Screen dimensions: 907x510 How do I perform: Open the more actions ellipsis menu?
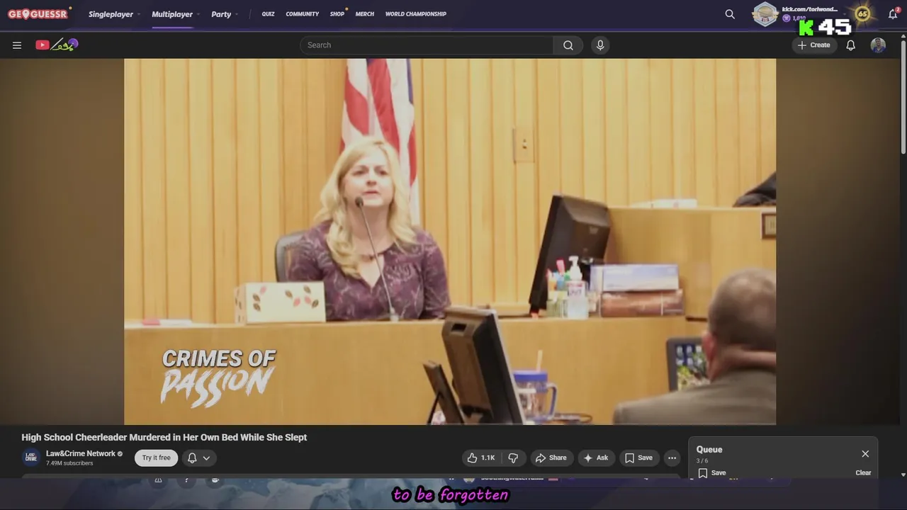[672, 458]
